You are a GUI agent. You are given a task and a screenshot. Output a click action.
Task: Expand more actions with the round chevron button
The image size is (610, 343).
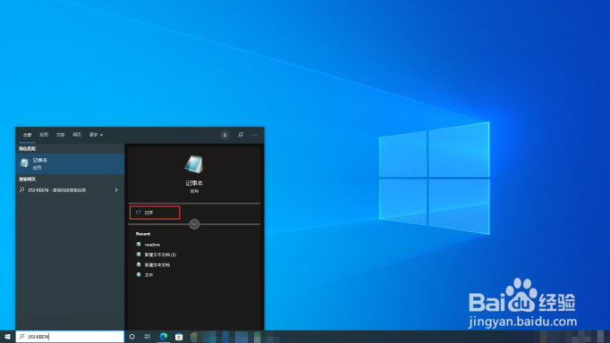(194, 224)
